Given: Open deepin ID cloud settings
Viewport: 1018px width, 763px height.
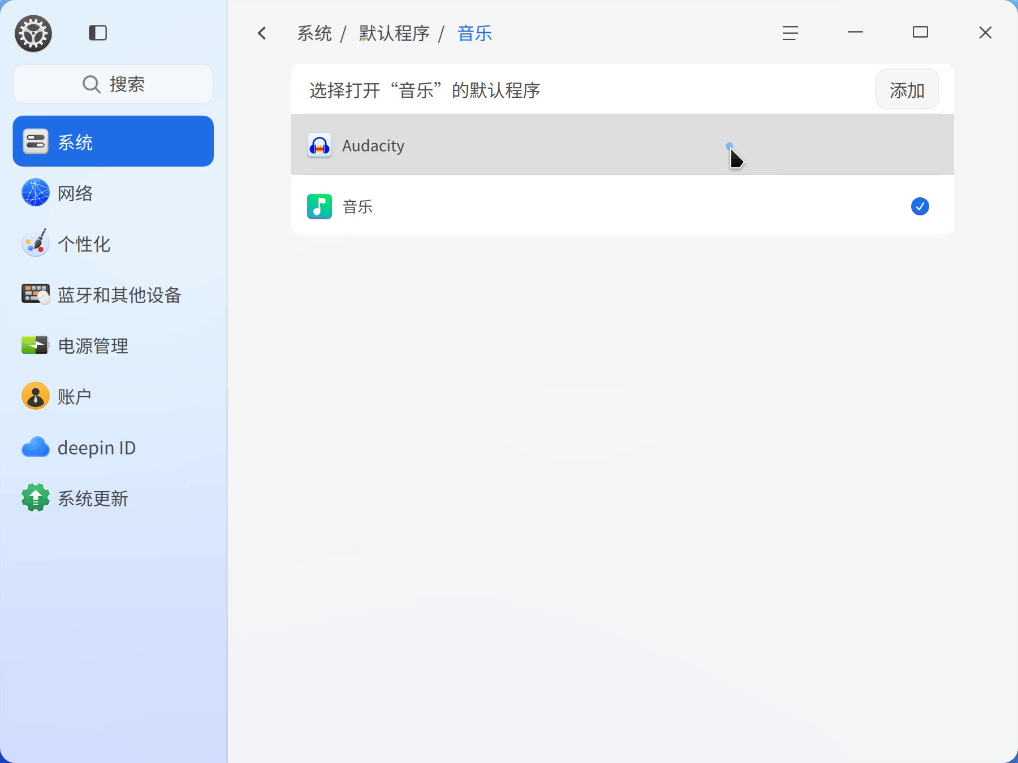Looking at the screenshot, I should [113, 447].
